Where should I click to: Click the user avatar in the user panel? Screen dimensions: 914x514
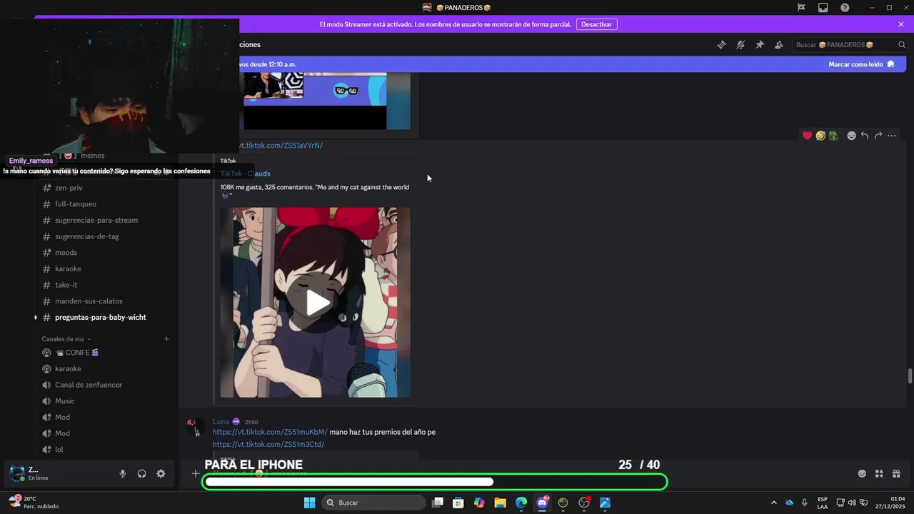[17, 473]
